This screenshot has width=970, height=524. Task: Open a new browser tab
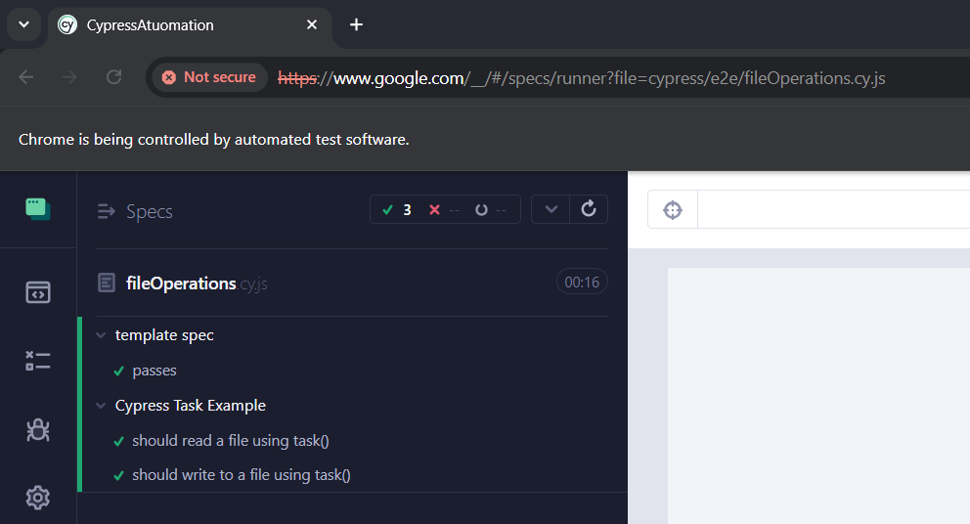[x=356, y=24]
